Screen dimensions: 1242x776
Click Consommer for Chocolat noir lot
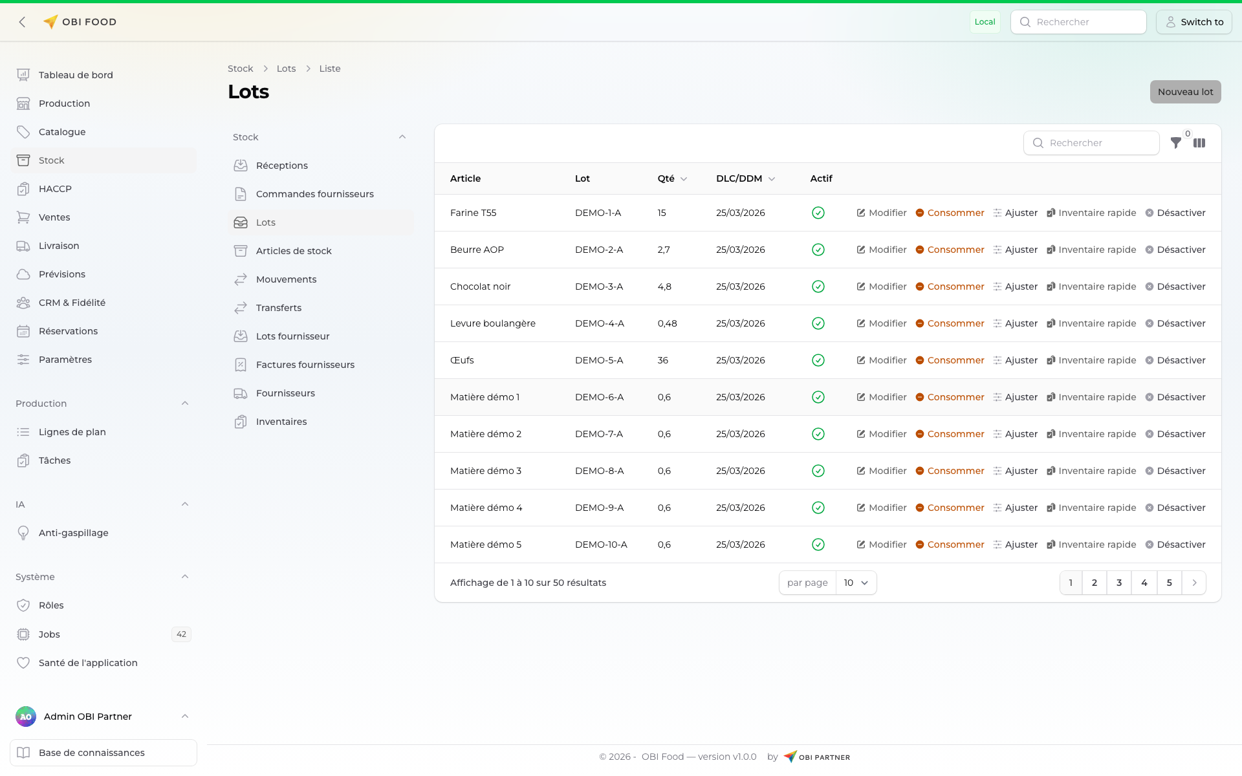950,286
